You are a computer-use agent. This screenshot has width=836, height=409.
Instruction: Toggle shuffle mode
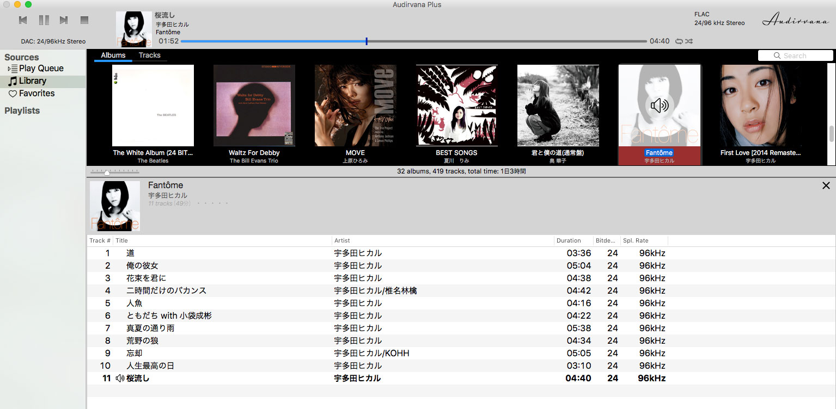click(689, 41)
